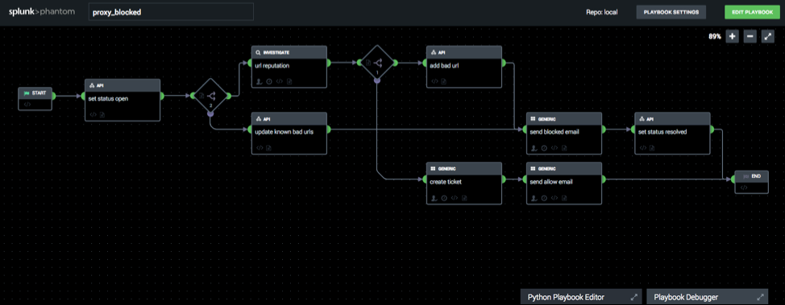Image resolution: width=785 pixels, height=305 pixels.
Task: Click the Repo: local label
Action: (601, 13)
